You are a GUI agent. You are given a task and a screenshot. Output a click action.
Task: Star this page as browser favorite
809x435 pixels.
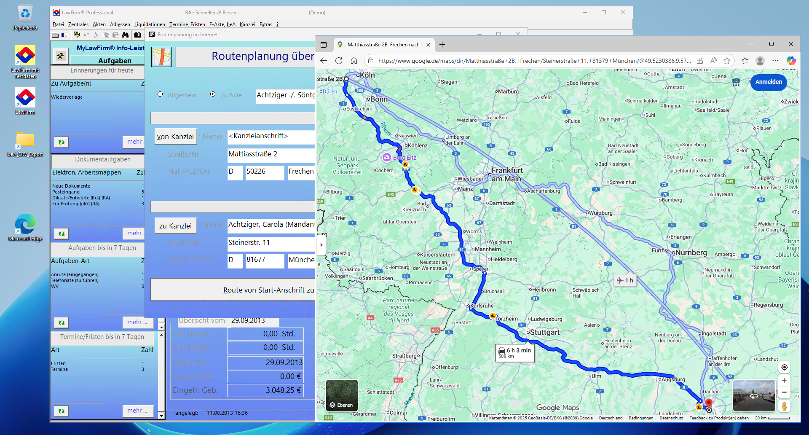coord(727,61)
